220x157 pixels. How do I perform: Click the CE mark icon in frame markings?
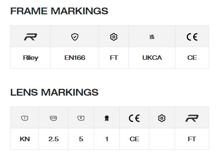[192, 37]
